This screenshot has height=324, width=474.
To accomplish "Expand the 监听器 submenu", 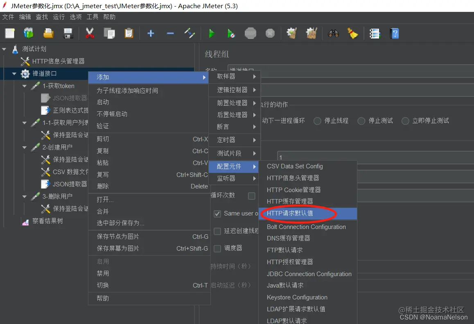I will coord(233,179).
